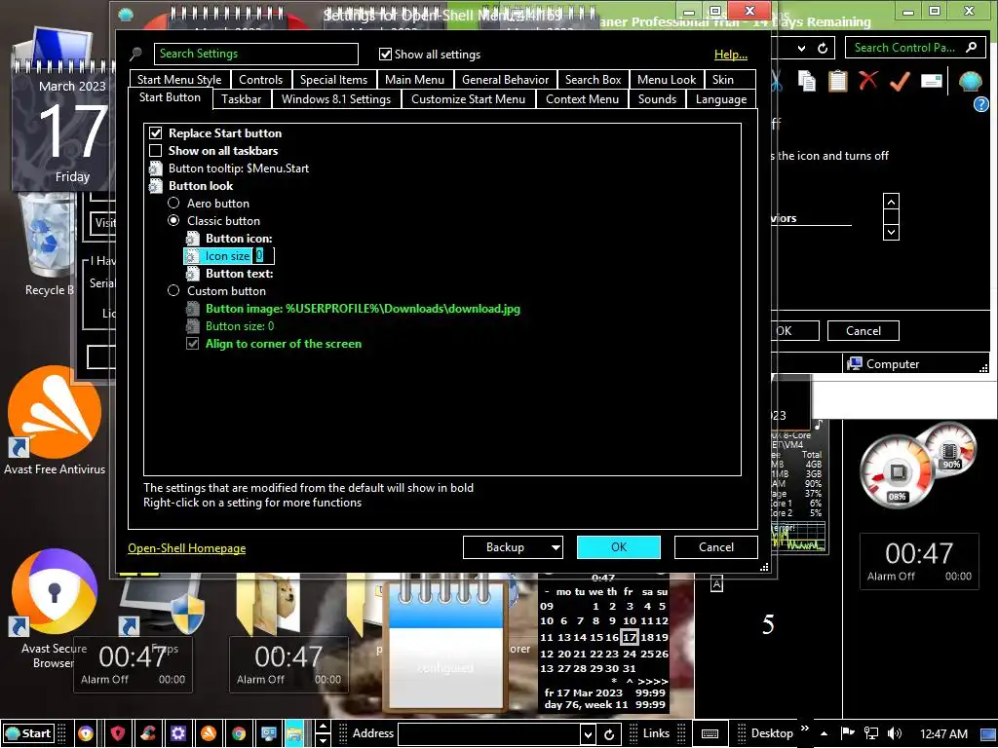The image size is (998, 748).
Task: Click the Avast Antivirus orange taskbar icon
Action: click(209, 733)
